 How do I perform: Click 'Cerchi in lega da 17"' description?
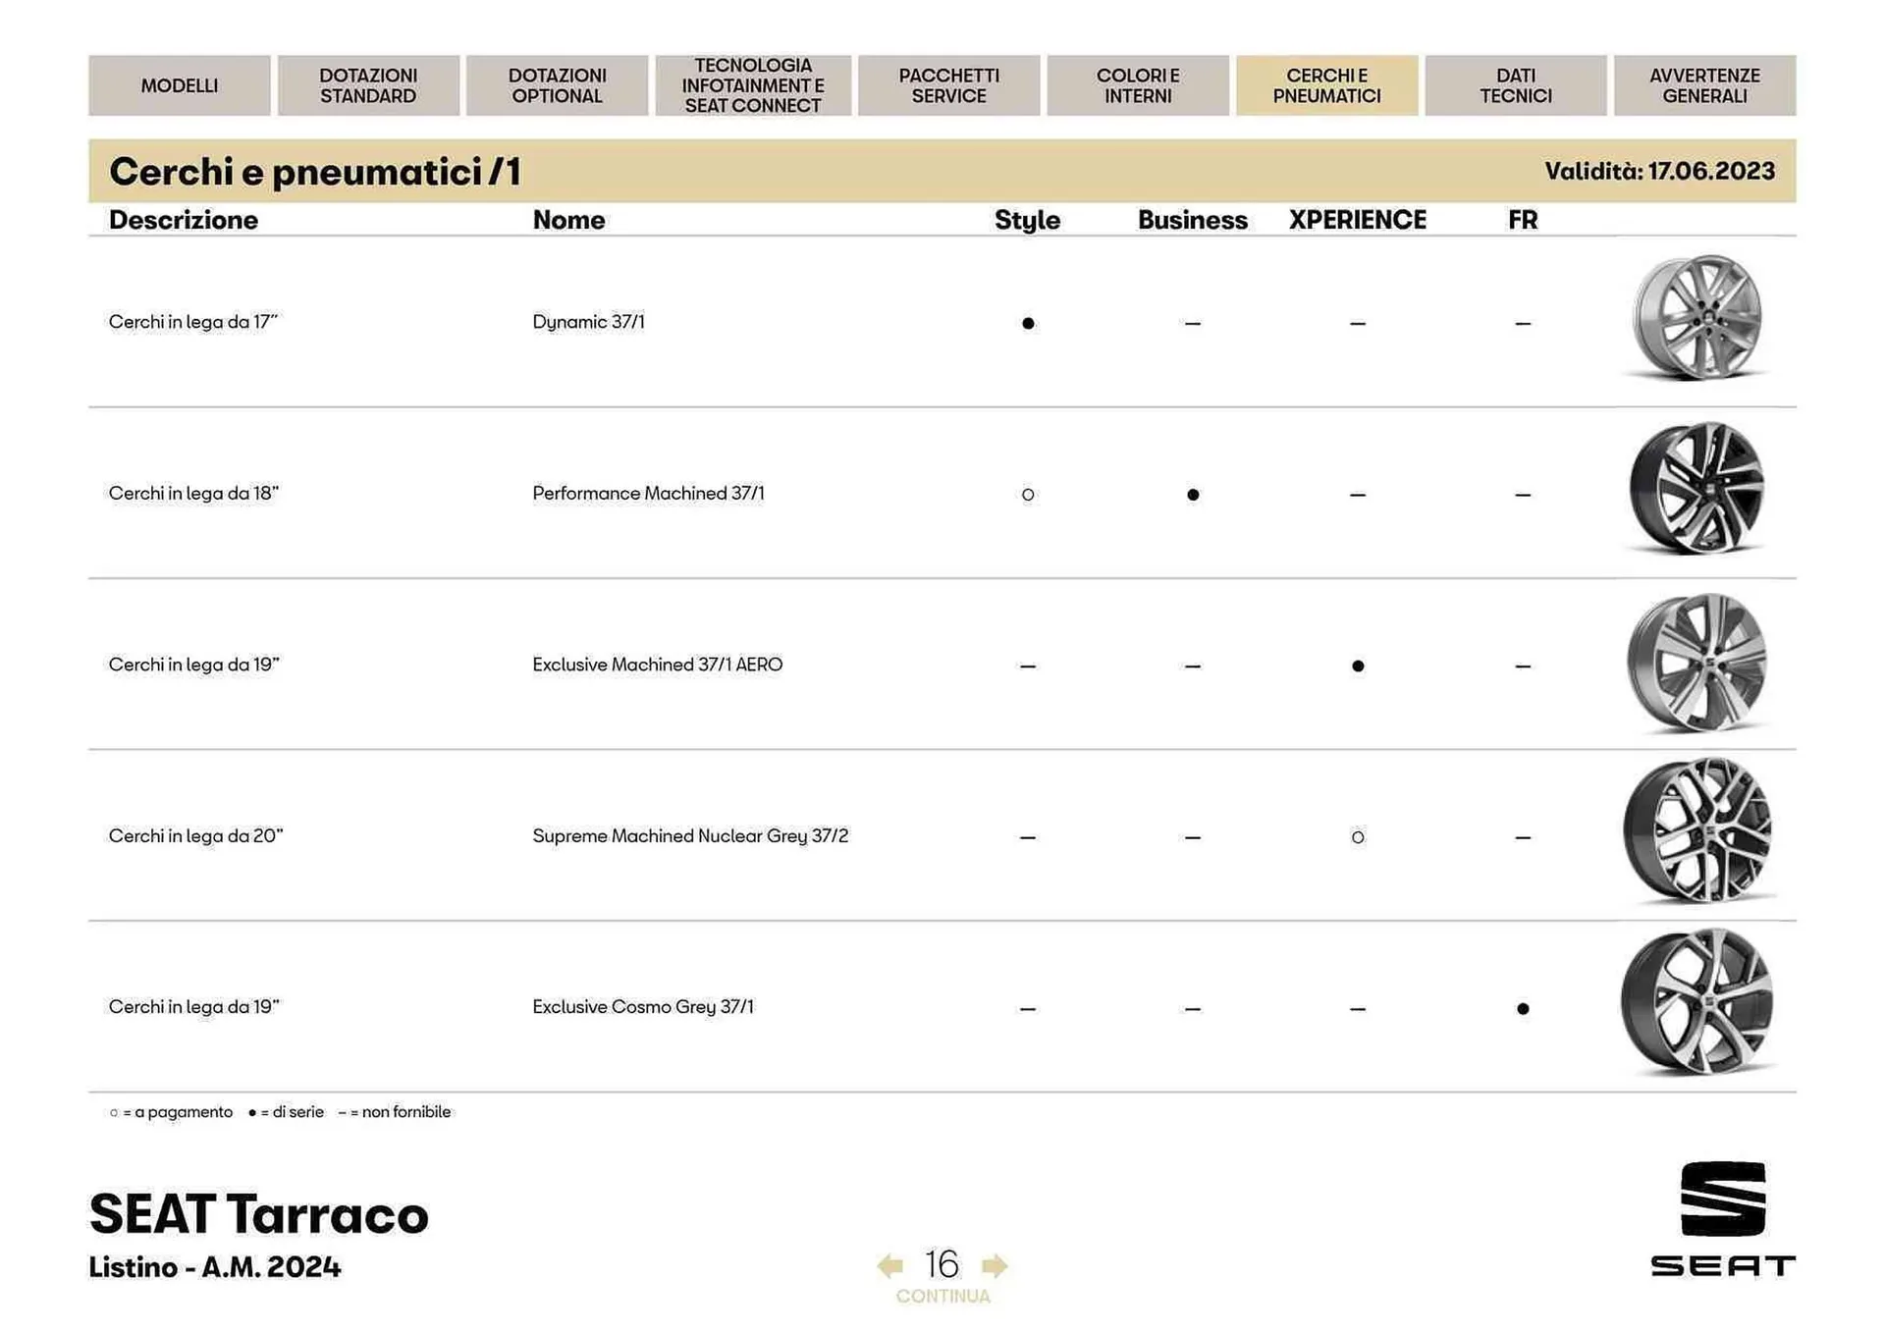tap(193, 322)
